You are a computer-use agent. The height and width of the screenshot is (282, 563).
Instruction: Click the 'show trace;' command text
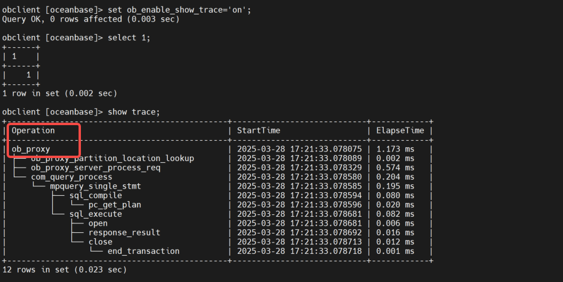pyautogui.click(x=134, y=112)
